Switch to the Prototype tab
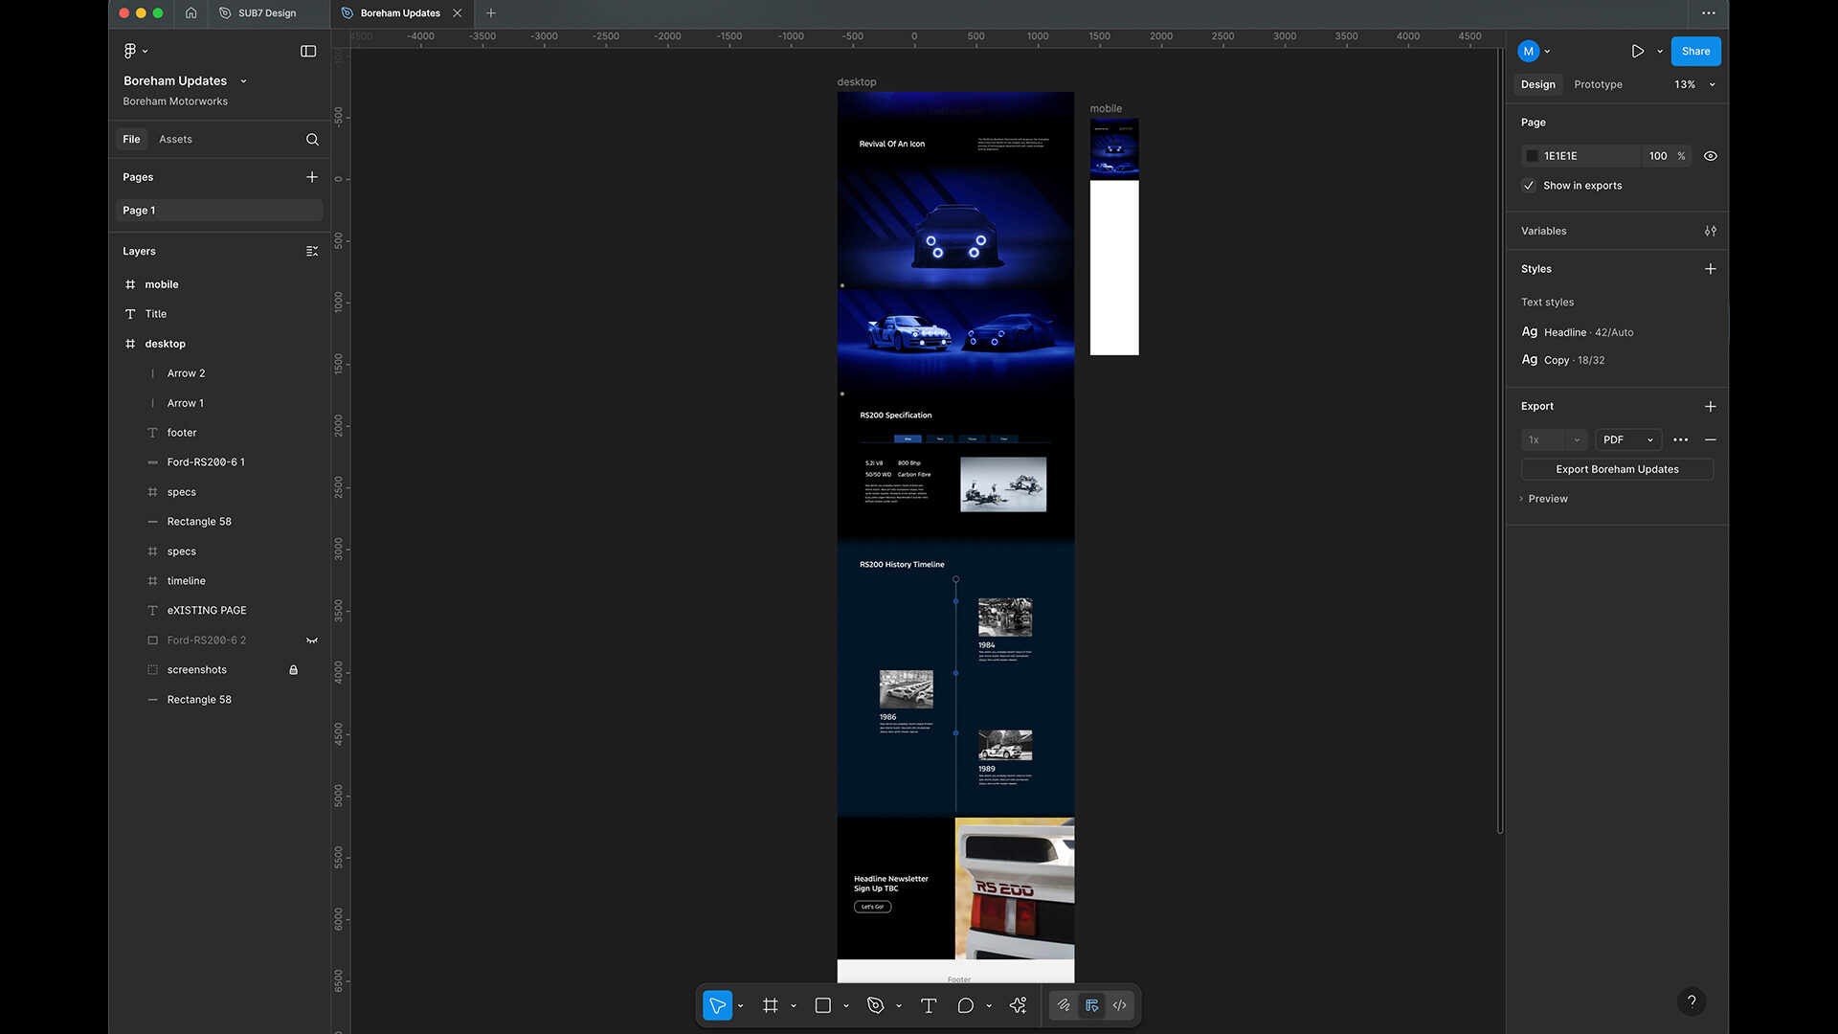Image resolution: width=1838 pixels, height=1034 pixels. tap(1598, 84)
